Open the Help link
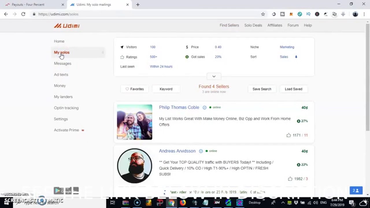 (308, 25)
